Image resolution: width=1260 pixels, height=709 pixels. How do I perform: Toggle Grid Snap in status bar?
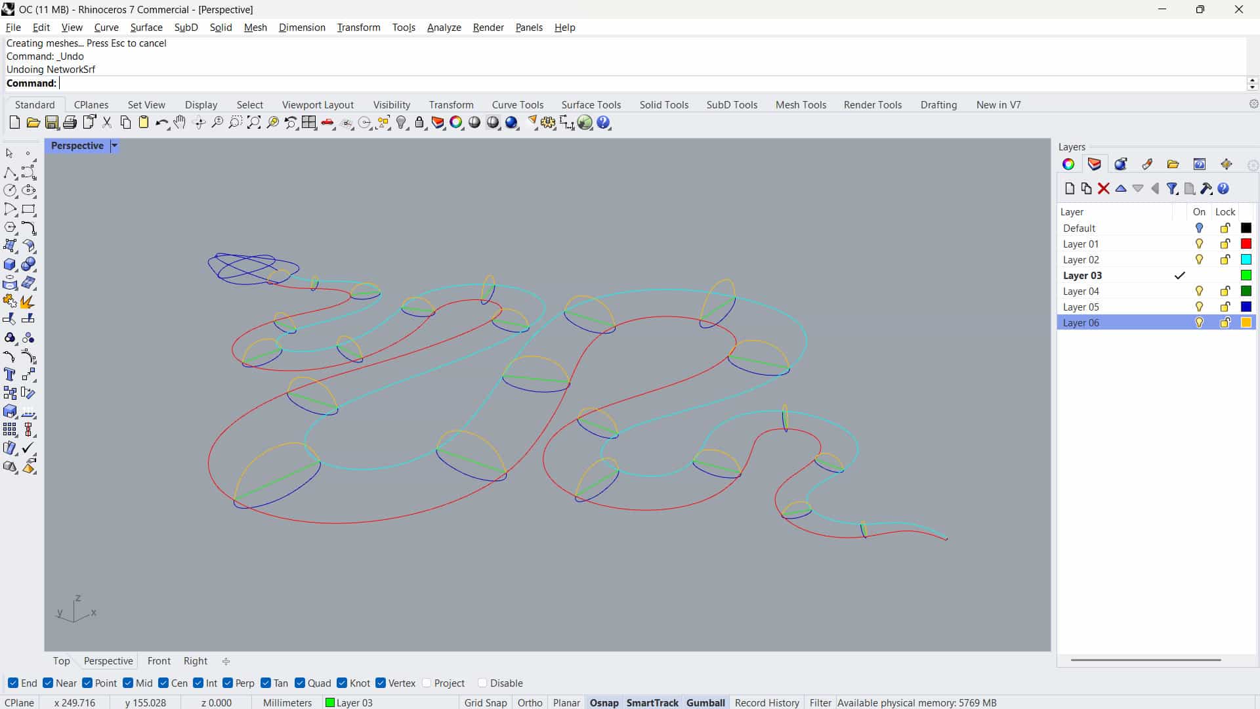coord(486,702)
